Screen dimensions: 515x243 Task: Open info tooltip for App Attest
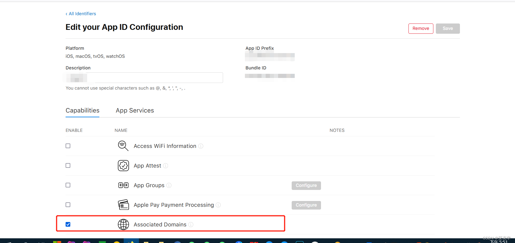coord(165,166)
